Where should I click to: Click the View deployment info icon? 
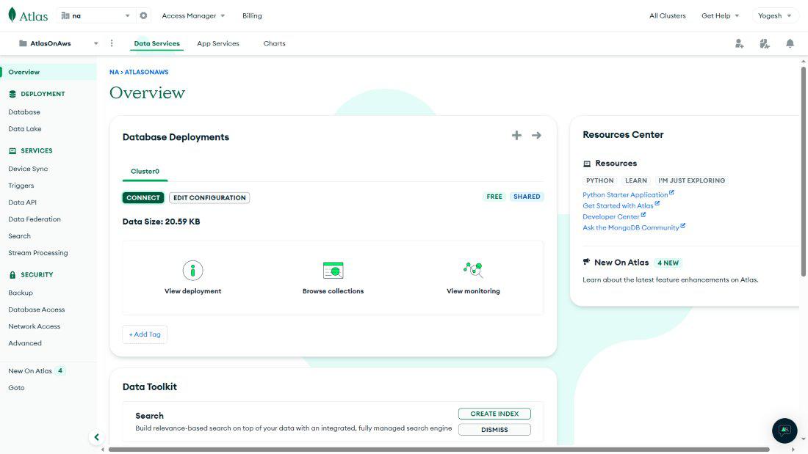(192, 270)
